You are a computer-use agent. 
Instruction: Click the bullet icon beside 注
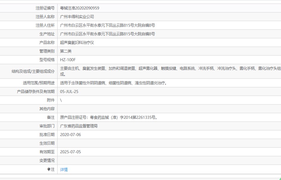click(49, 169)
